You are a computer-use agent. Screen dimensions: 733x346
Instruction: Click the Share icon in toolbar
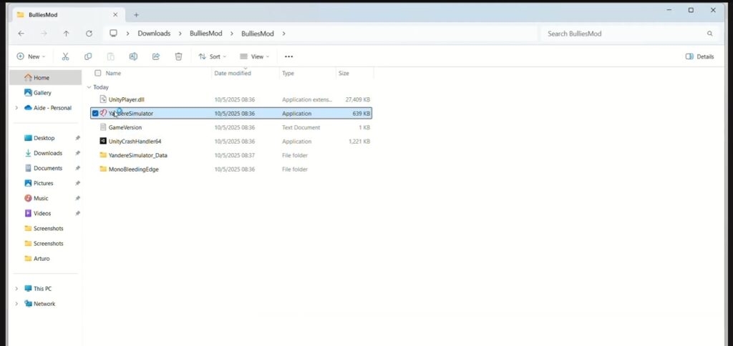click(x=156, y=56)
